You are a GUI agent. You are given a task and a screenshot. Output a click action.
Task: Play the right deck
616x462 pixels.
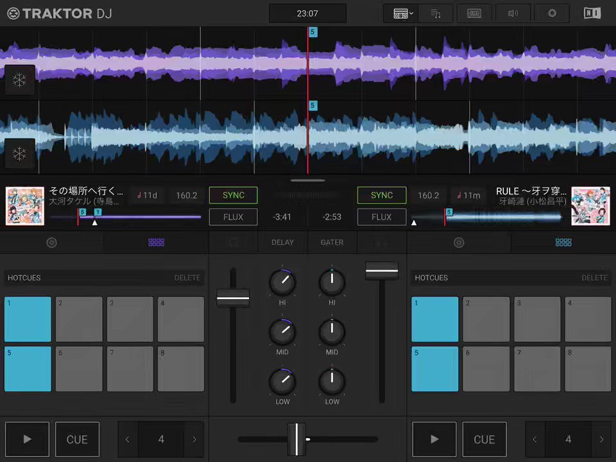(434, 439)
